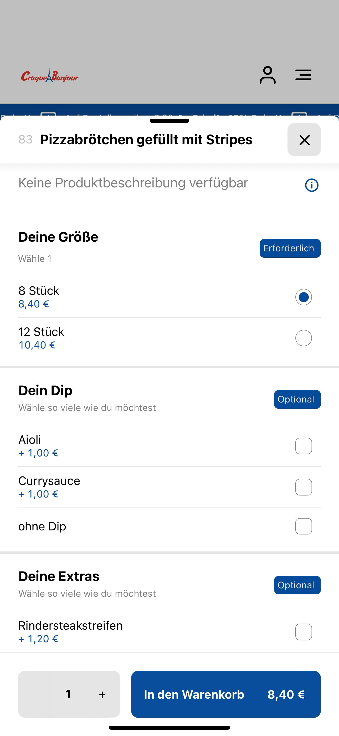Tap the Pizzabrötchen gefüllt mit Stripes title
Screen dimensions: 339x736
click(x=146, y=140)
